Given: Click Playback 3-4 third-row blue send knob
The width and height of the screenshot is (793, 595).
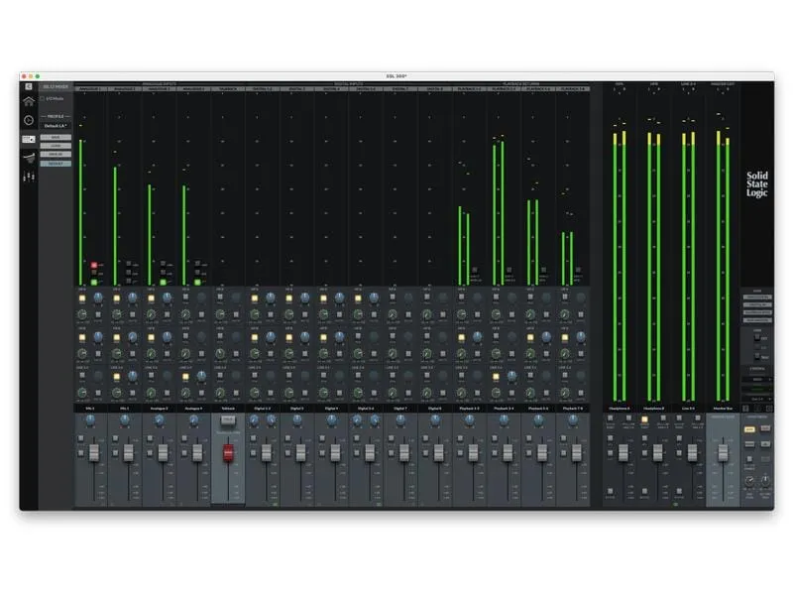Looking at the screenshot, I should coord(511,376).
